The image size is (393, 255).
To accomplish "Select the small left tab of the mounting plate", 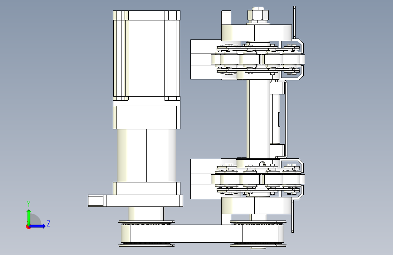I will tap(96, 201).
